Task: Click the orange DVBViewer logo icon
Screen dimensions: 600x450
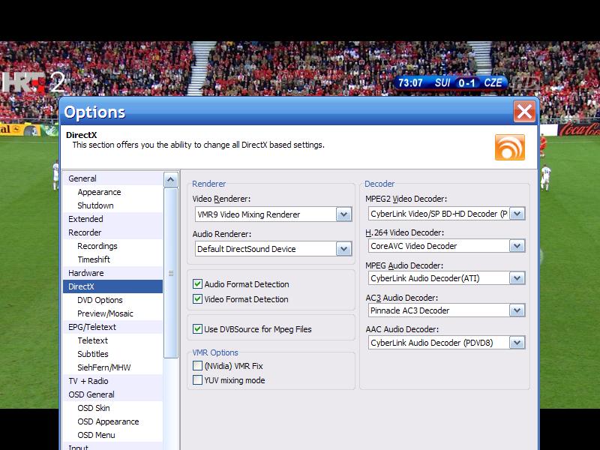Action: pyautogui.click(x=510, y=147)
